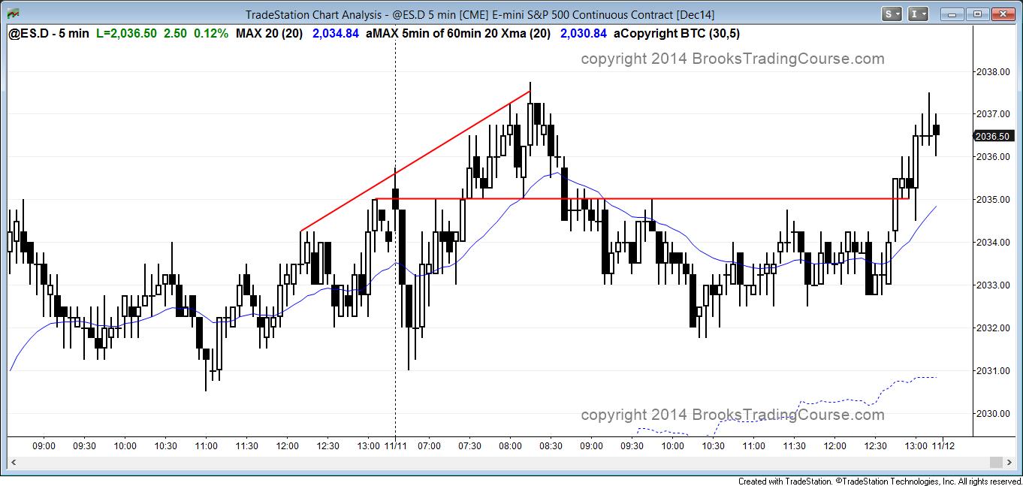Click the 2030.00 price axis label
1023x486 pixels.
click(992, 414)
